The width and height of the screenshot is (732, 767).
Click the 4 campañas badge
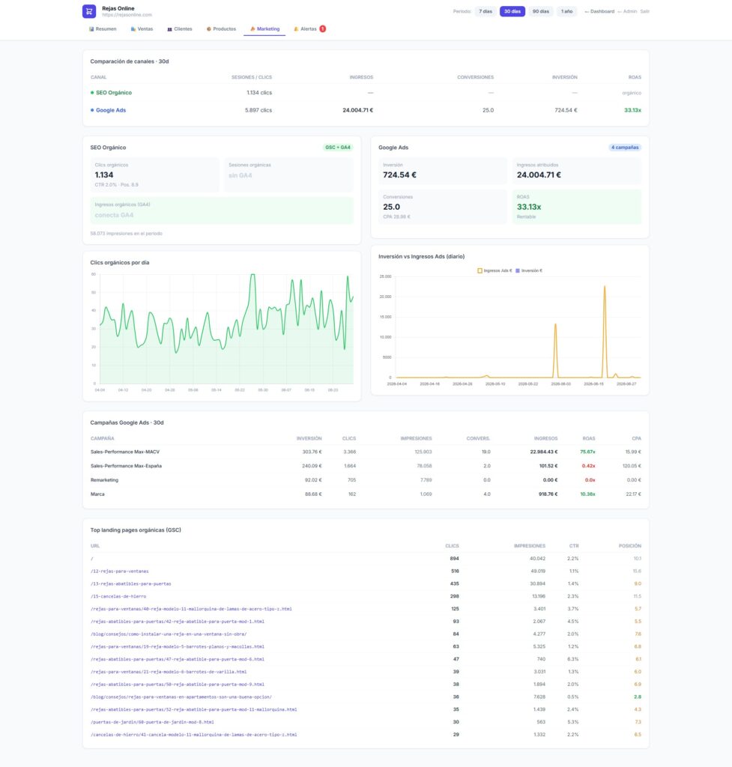pos(625,148)
